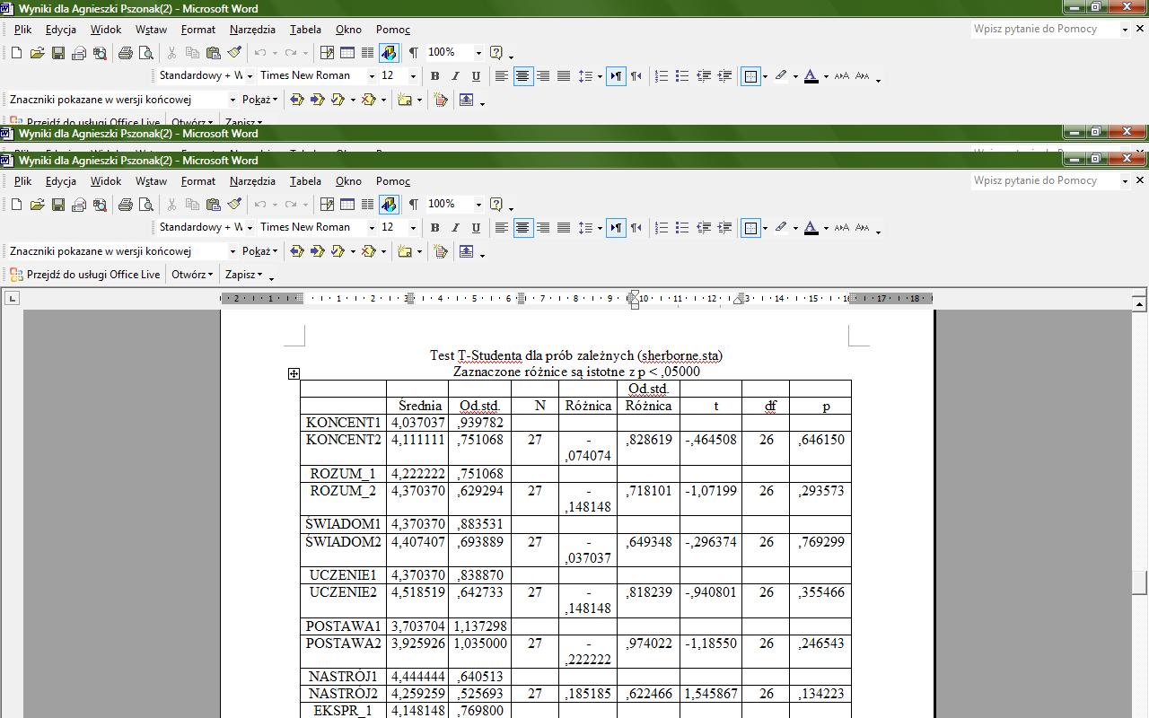This screenshot has width=1149, height=718.
Task: Click tab selector box left of ruler
Action: click(12, 298)
